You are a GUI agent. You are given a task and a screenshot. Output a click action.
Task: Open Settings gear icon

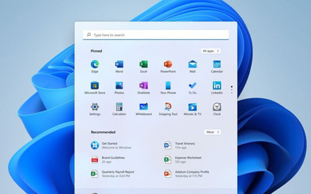95,107
